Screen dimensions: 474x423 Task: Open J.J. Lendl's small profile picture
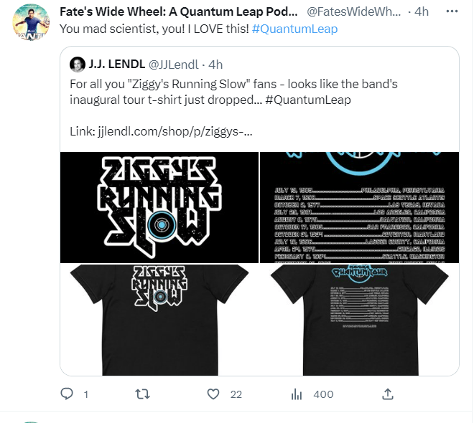(x=78, y=65)
